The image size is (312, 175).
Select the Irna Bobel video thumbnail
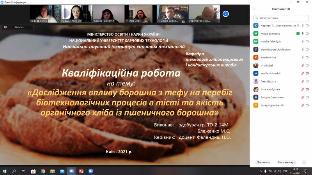coord(141,14)
